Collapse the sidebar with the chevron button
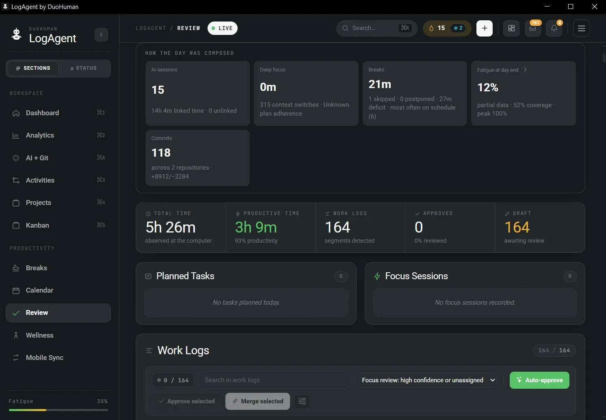This screenshot has width=606, height=420. pyautogui.click(x=101, y=35)
